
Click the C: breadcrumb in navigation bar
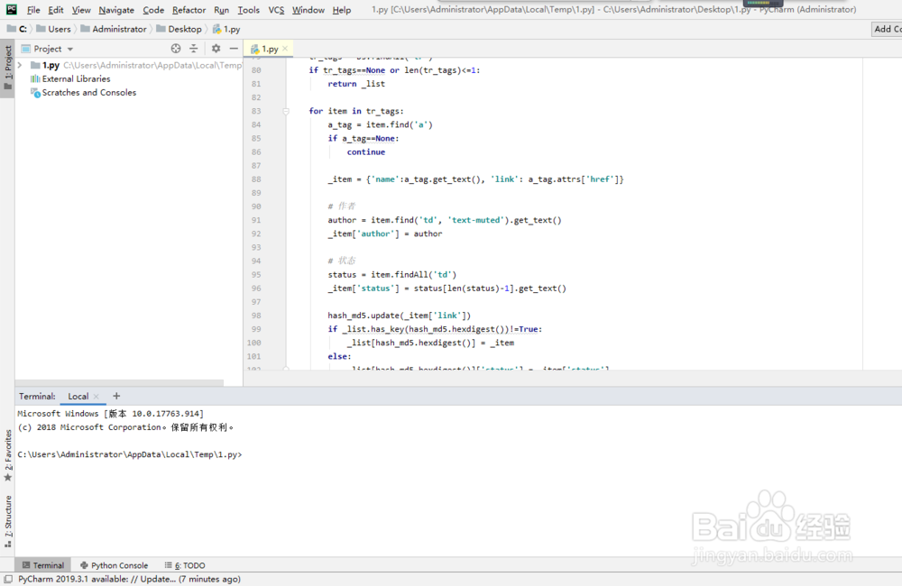(17, 29)
